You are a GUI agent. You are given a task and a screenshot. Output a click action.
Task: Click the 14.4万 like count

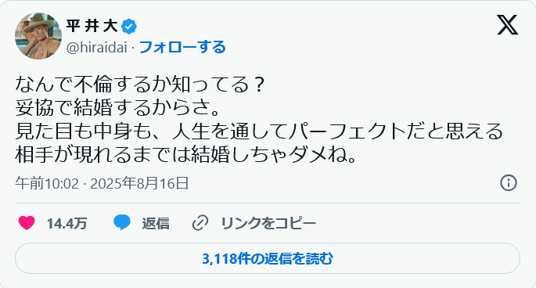(x=67, y=224)
